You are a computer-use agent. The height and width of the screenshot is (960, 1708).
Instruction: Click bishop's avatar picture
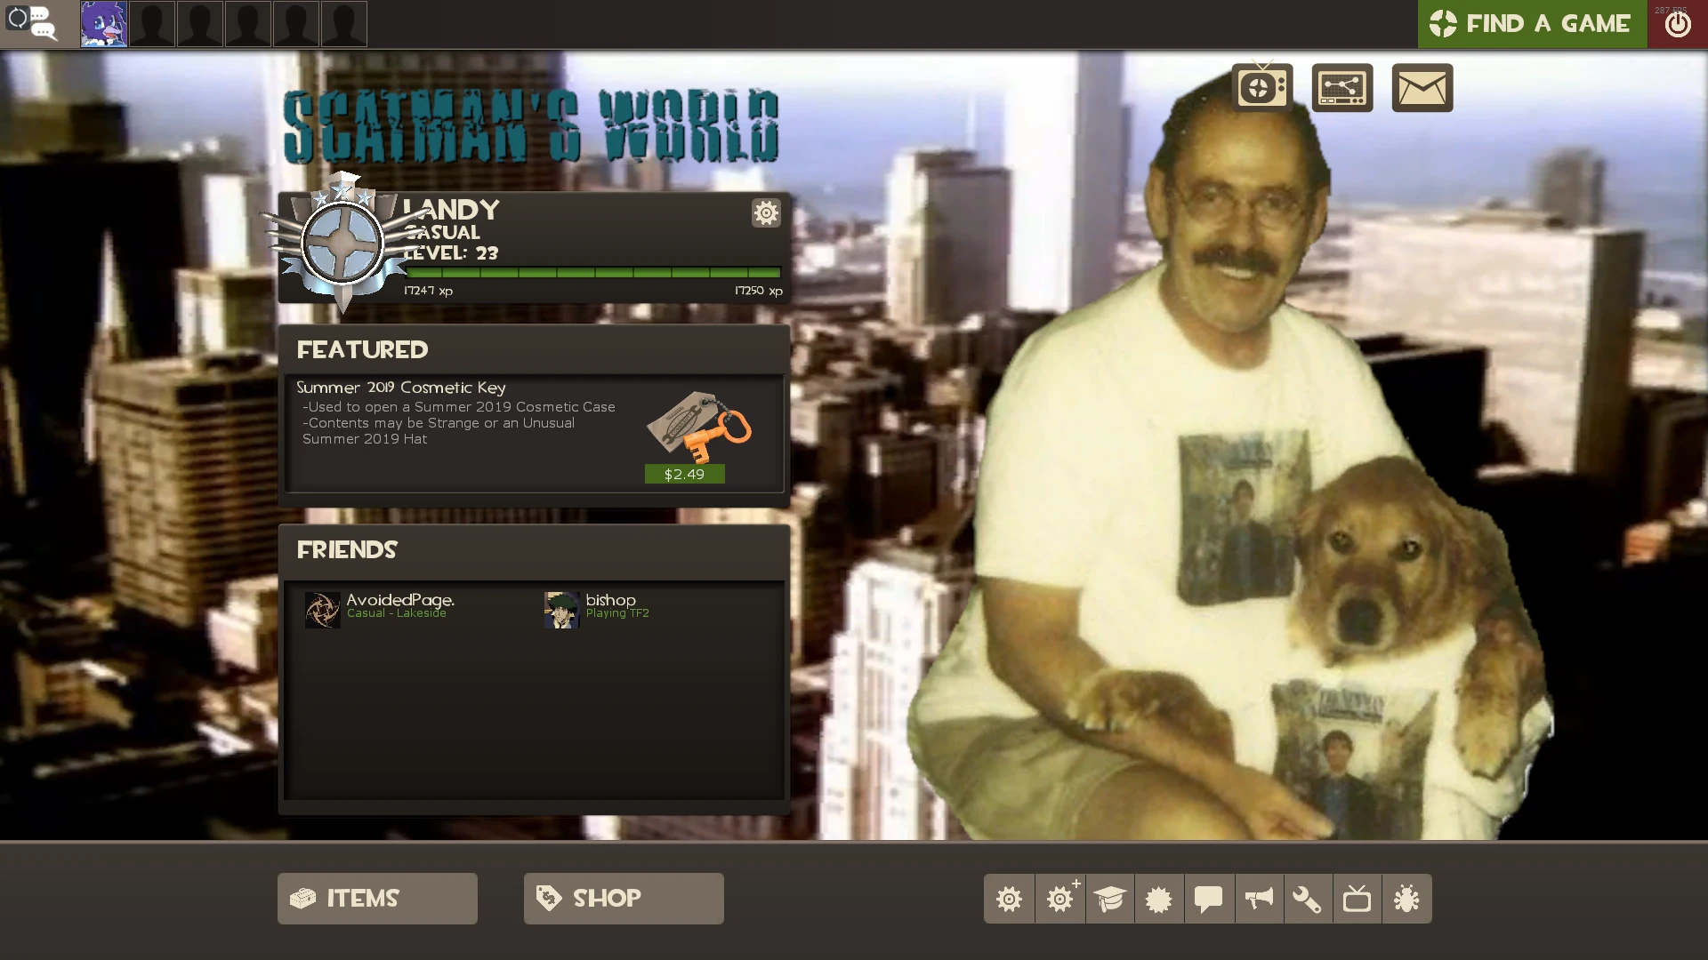pyautogui.click(x=562, y=610)
